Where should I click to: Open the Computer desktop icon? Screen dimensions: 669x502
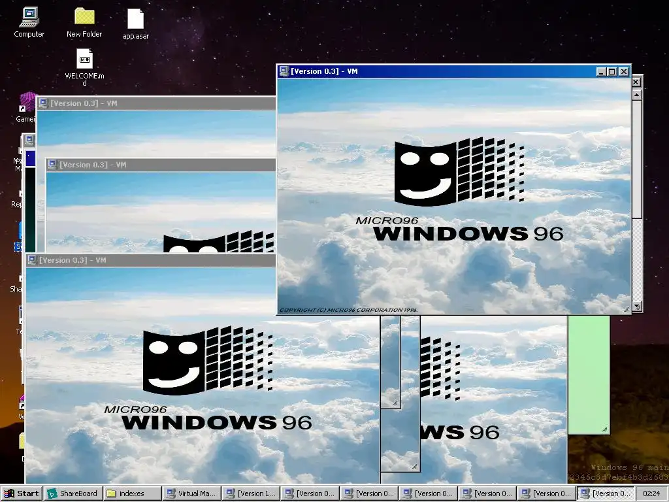click(29, 22)
